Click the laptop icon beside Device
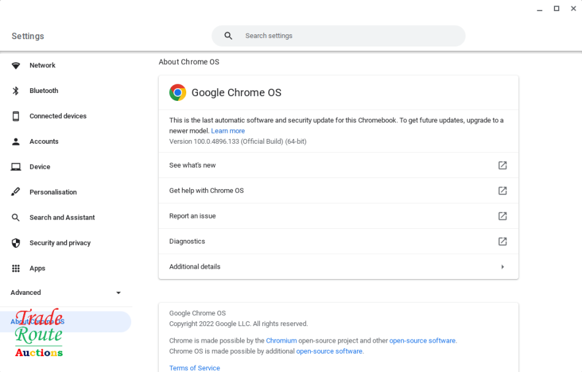This screenshot has width=582, height=372. [x=15, y=166]
